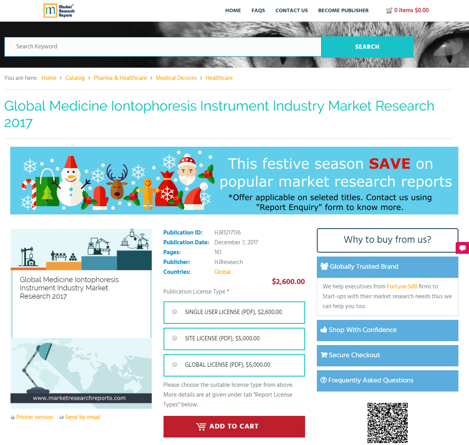
Task: Click the $2,600.00 price text
Action: click(288, 282)
